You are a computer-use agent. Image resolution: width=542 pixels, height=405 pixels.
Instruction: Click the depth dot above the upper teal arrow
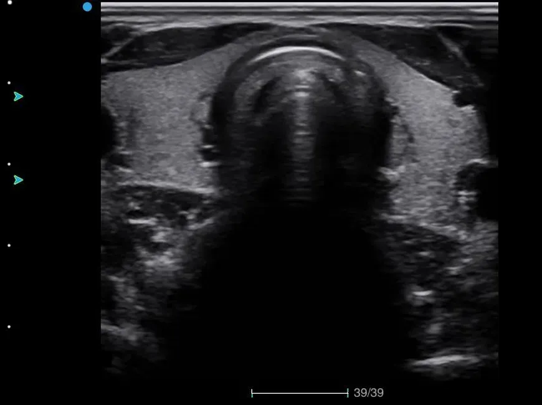(9, 82)
